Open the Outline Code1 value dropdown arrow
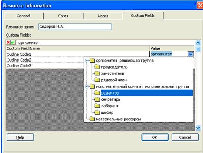This screenshot has height=153, width=203. click(191, 54)
